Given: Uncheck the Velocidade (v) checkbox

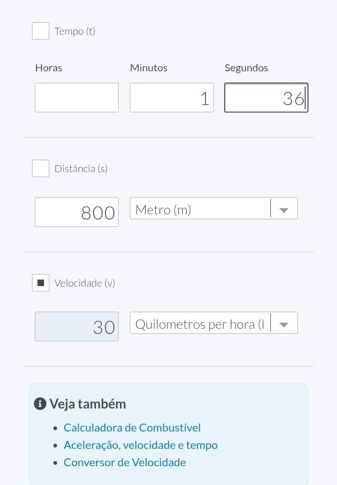Looking at the screenshot, I should [41, 283].
